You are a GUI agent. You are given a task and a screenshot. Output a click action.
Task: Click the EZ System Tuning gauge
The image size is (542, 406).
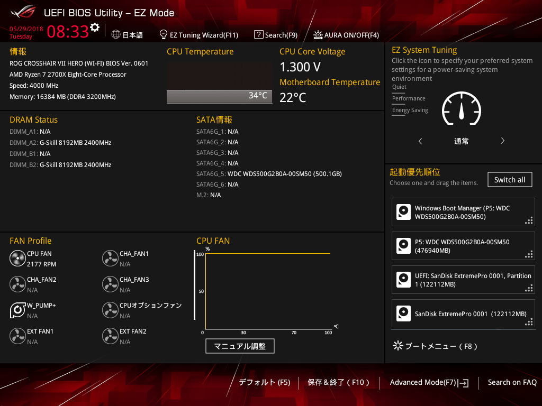point(462,108)
